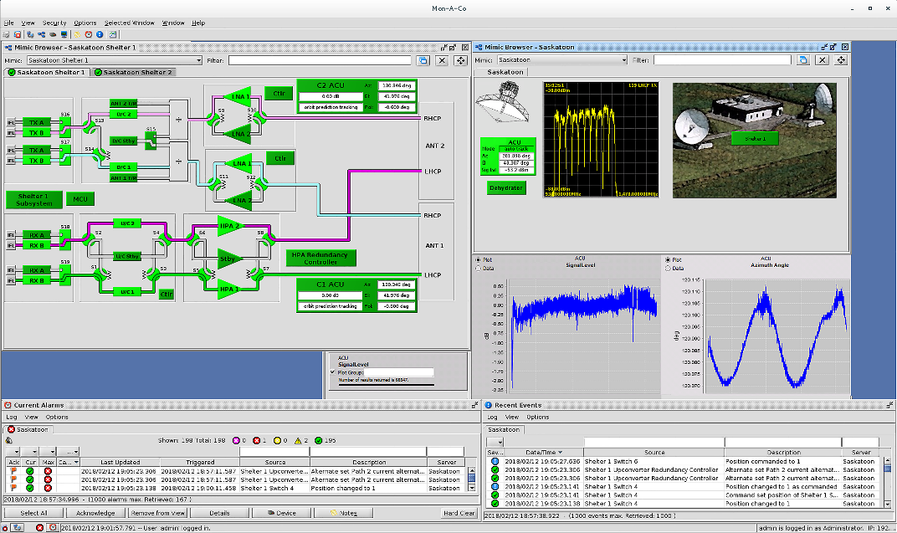Switch to the Saskatoon Shelter 2 tab
Screen dimensions: 897x533
[x=133, y=72]
